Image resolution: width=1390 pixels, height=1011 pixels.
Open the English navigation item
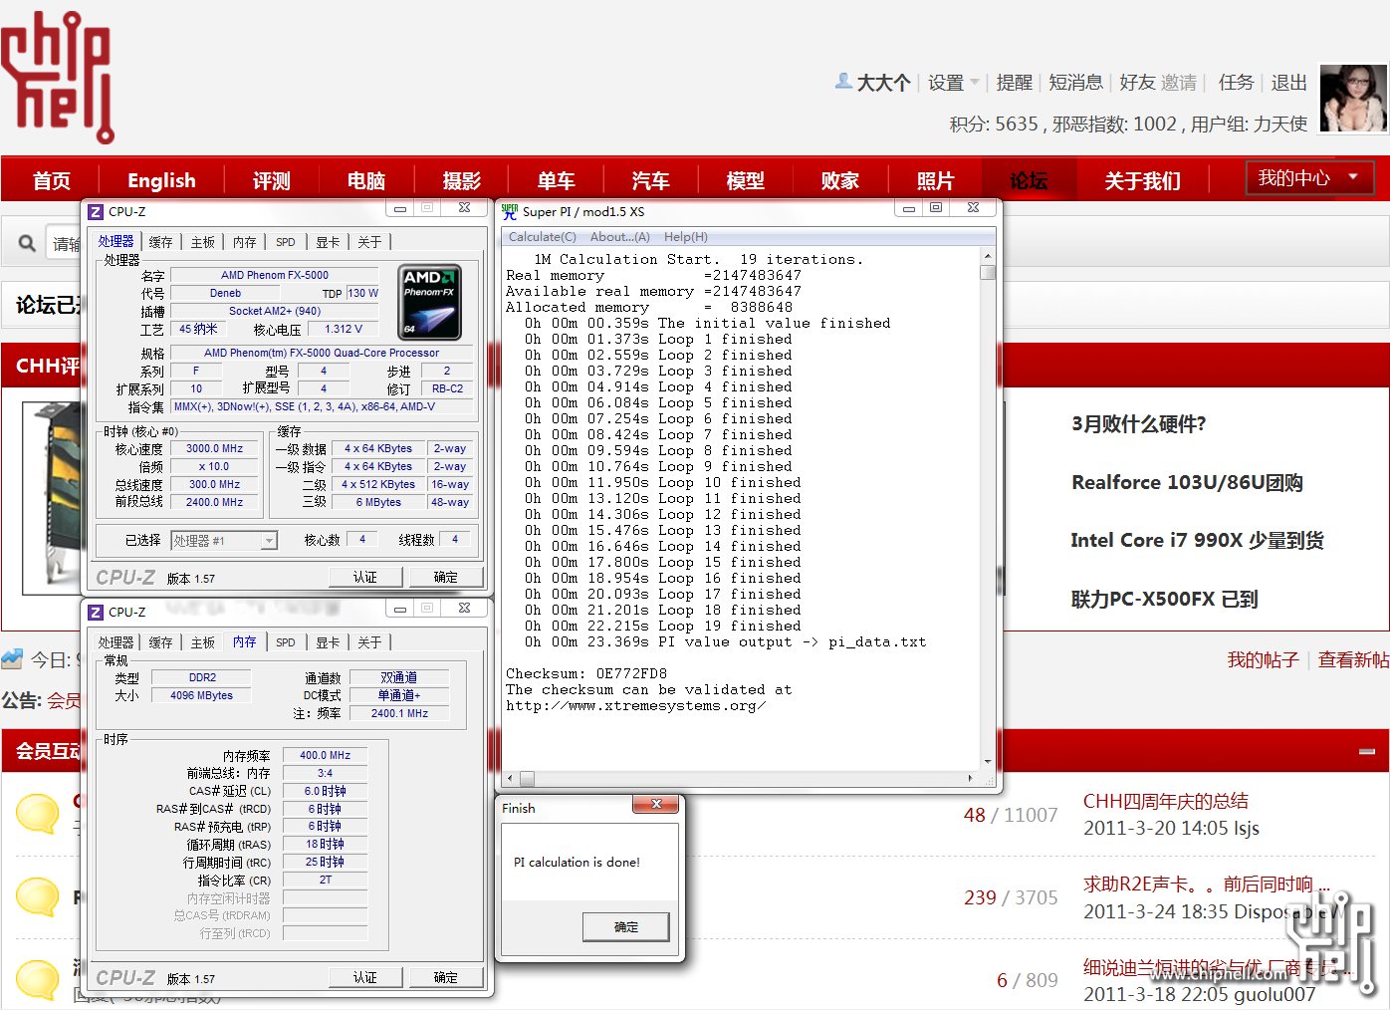click(x=161, y=180)
